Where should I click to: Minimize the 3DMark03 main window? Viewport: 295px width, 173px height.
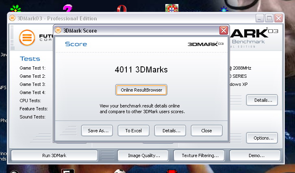(x=260, y=18)
